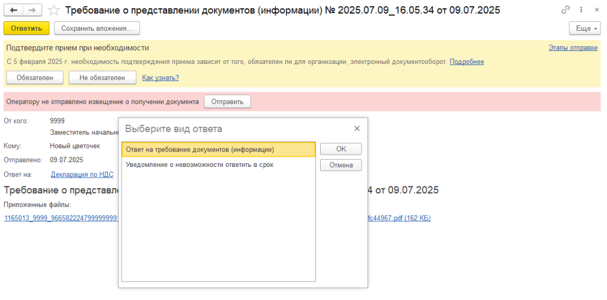
Task: Follow the 'Подробнее' link
Action: tap(467, 62)
